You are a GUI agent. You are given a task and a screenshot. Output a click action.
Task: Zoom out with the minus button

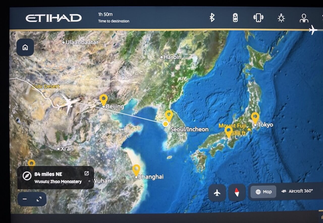pos(25,199)
